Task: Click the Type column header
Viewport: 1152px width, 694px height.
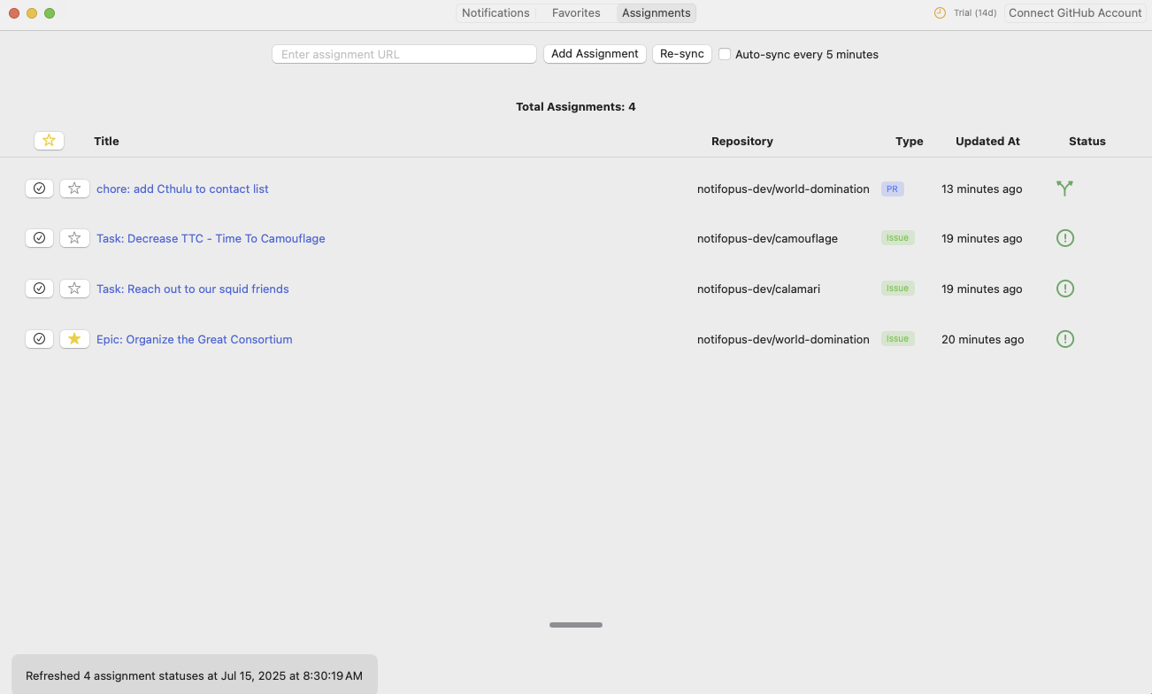Action: 910,141
